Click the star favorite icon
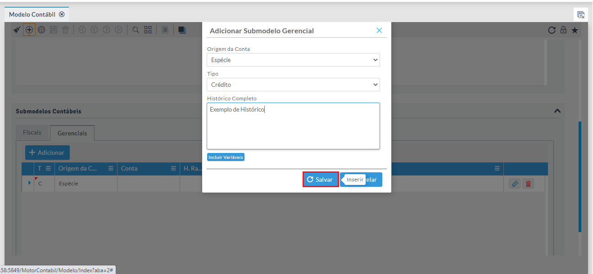The width and height of the screenshot is (593, 274). [x=575, y=30]
